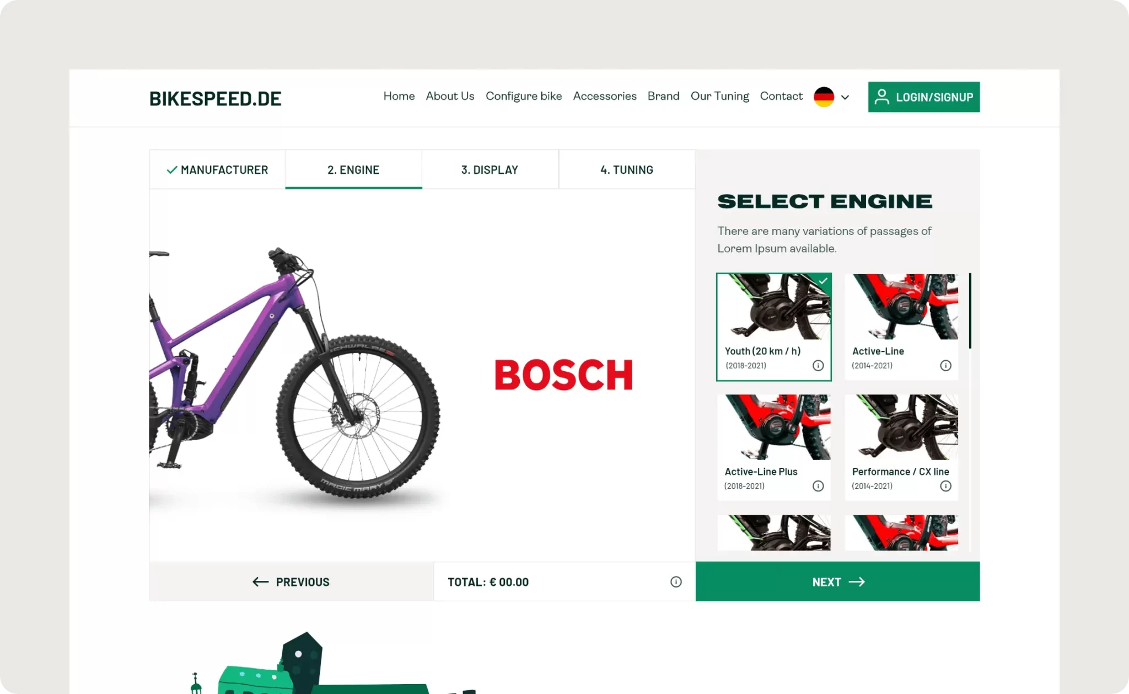Choose the Performance / CX line engine

[901, 447]
